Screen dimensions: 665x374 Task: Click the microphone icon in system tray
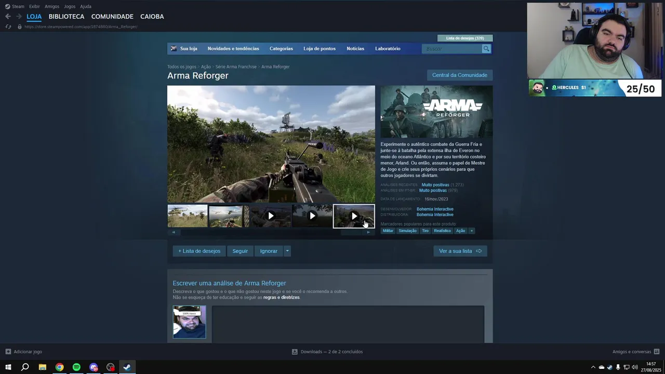point(618,367)
